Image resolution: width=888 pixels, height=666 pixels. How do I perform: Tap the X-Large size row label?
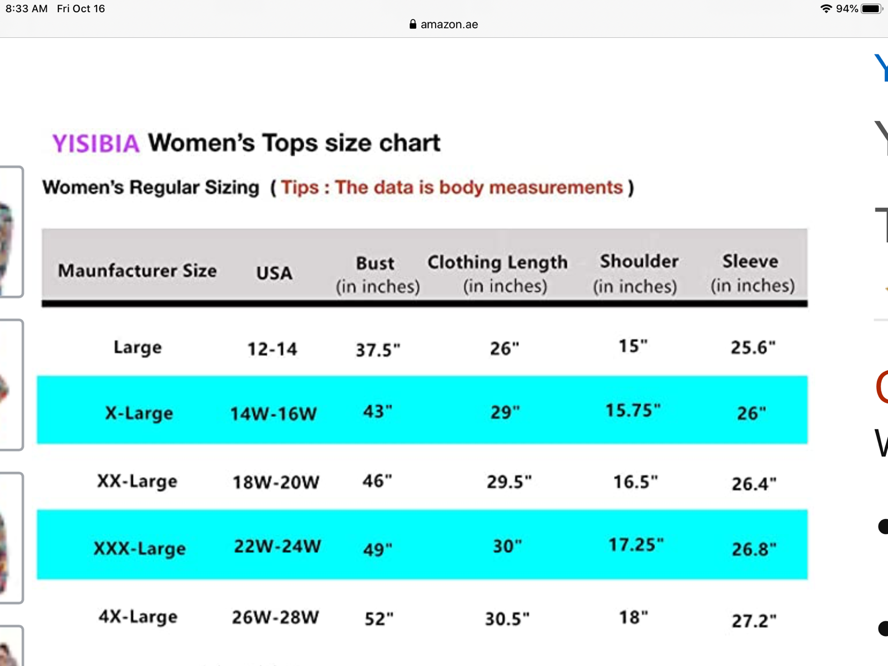139,413
